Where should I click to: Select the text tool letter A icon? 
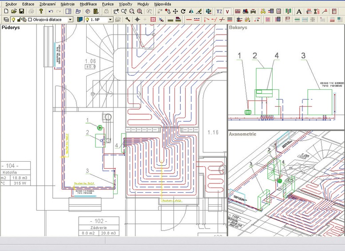(x=299, y=11)
